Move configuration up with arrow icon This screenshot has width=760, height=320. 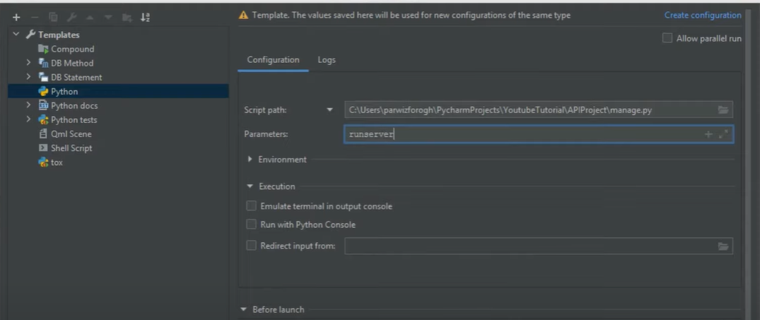pos(90,18)
